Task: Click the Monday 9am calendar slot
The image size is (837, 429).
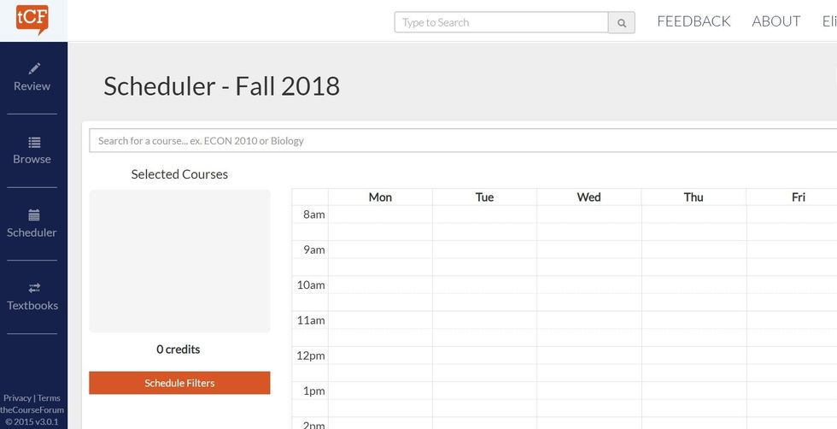Action: tap(380, 250)
